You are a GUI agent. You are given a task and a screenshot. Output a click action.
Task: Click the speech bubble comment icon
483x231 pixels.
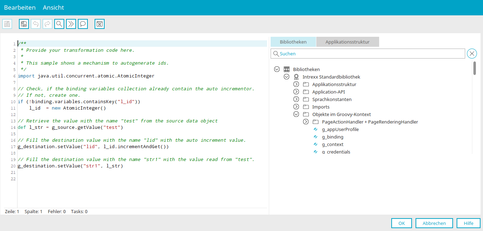(83, 24)
